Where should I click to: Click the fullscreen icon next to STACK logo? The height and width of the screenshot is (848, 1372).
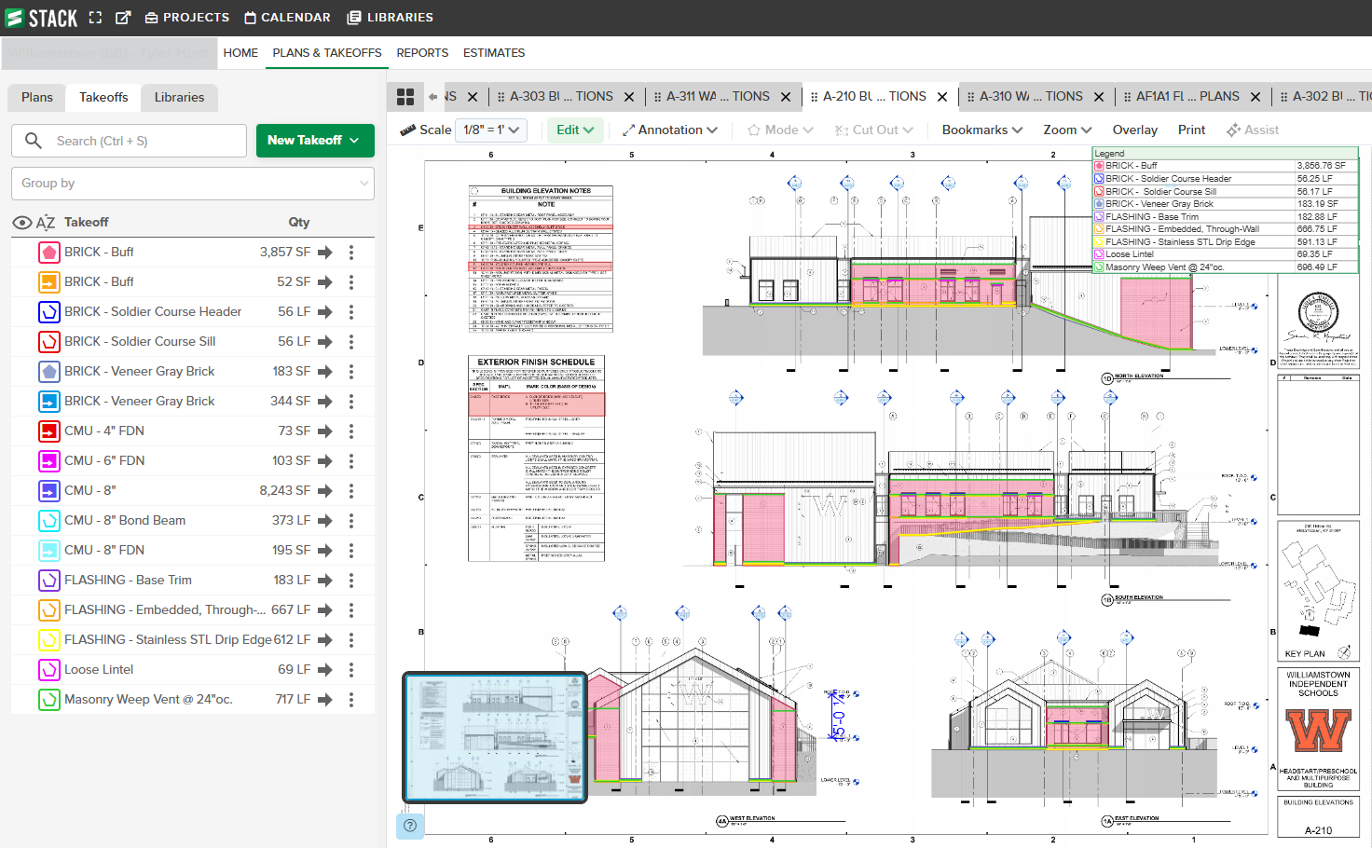(95, 18)
